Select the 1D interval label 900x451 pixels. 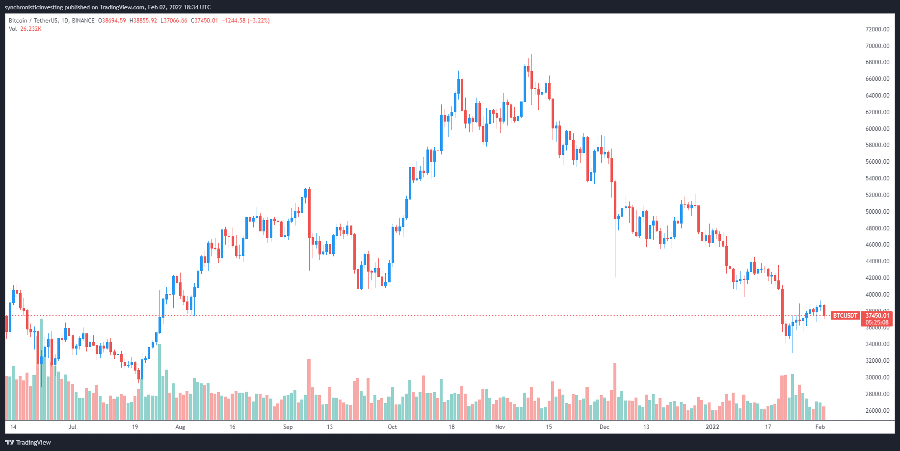(x=65, y=21)
